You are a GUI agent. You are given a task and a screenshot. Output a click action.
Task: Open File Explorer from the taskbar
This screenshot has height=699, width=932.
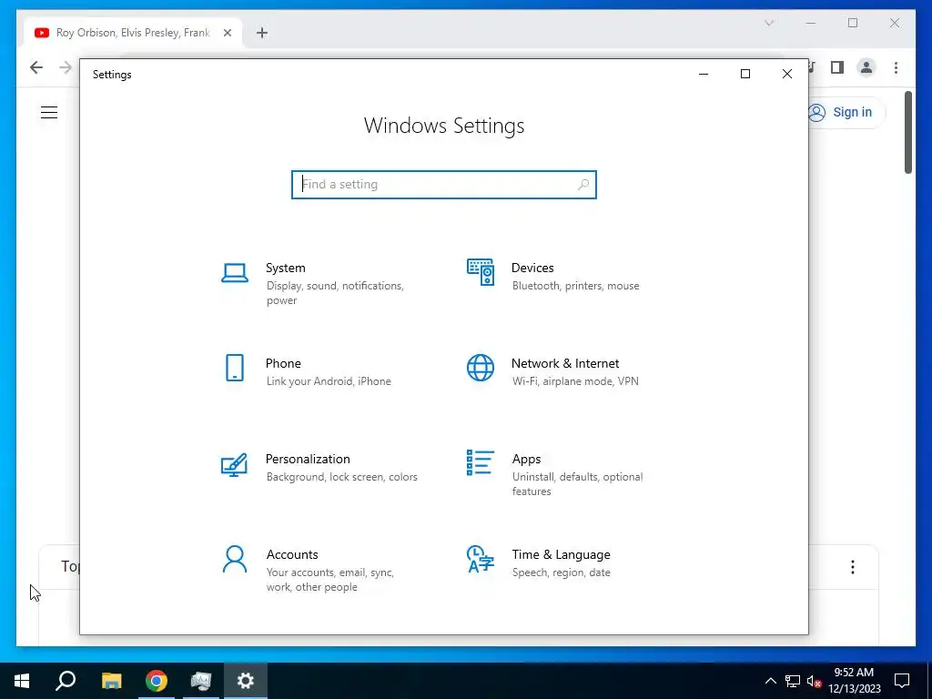click(112, 681)
